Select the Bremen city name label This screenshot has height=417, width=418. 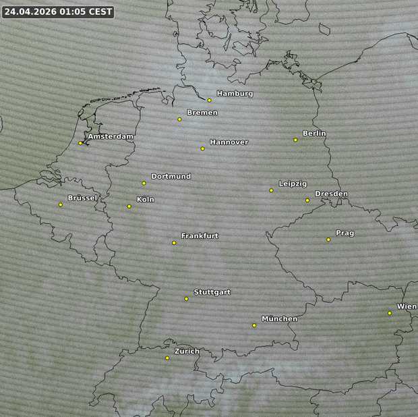pyautogui.click(x=202, y=113)
